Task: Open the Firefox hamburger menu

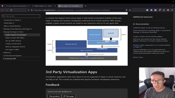Action: [x=172, y=10]
